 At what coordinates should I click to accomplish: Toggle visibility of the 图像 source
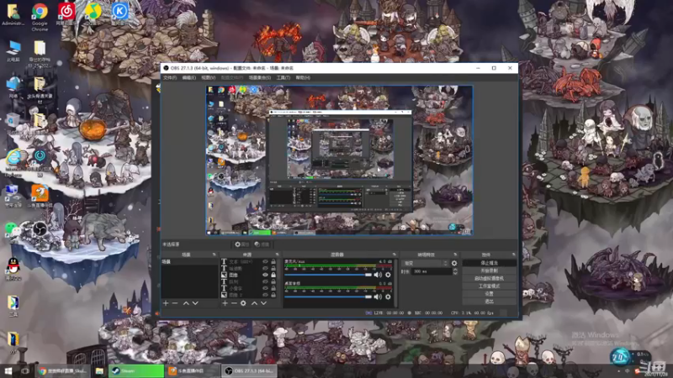click(265, 275)
